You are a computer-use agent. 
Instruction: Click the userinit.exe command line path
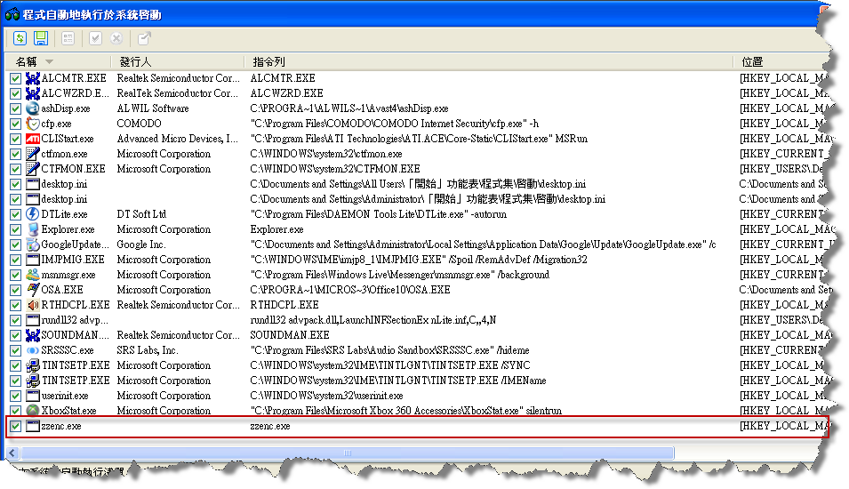(326, 396)
